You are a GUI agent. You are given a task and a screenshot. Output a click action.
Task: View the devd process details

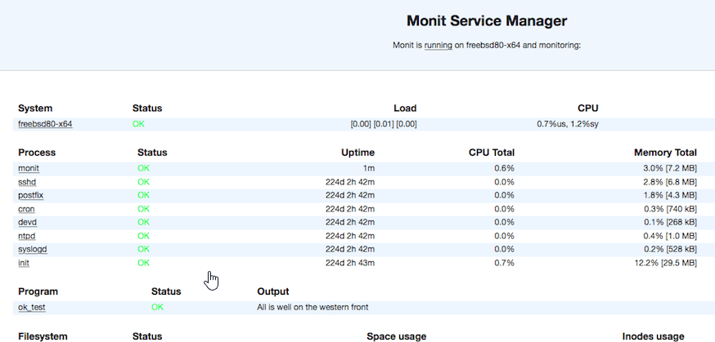pyautogui.click(x=27, y=222)
